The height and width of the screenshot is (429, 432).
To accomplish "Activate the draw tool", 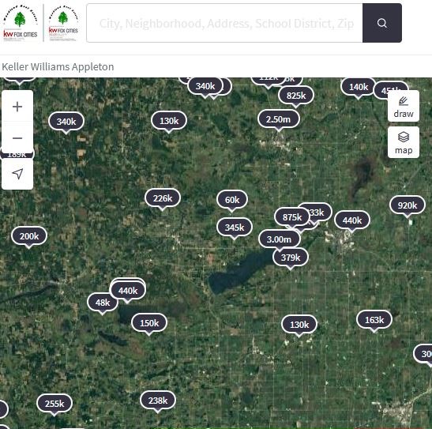I will coord(404,106).
